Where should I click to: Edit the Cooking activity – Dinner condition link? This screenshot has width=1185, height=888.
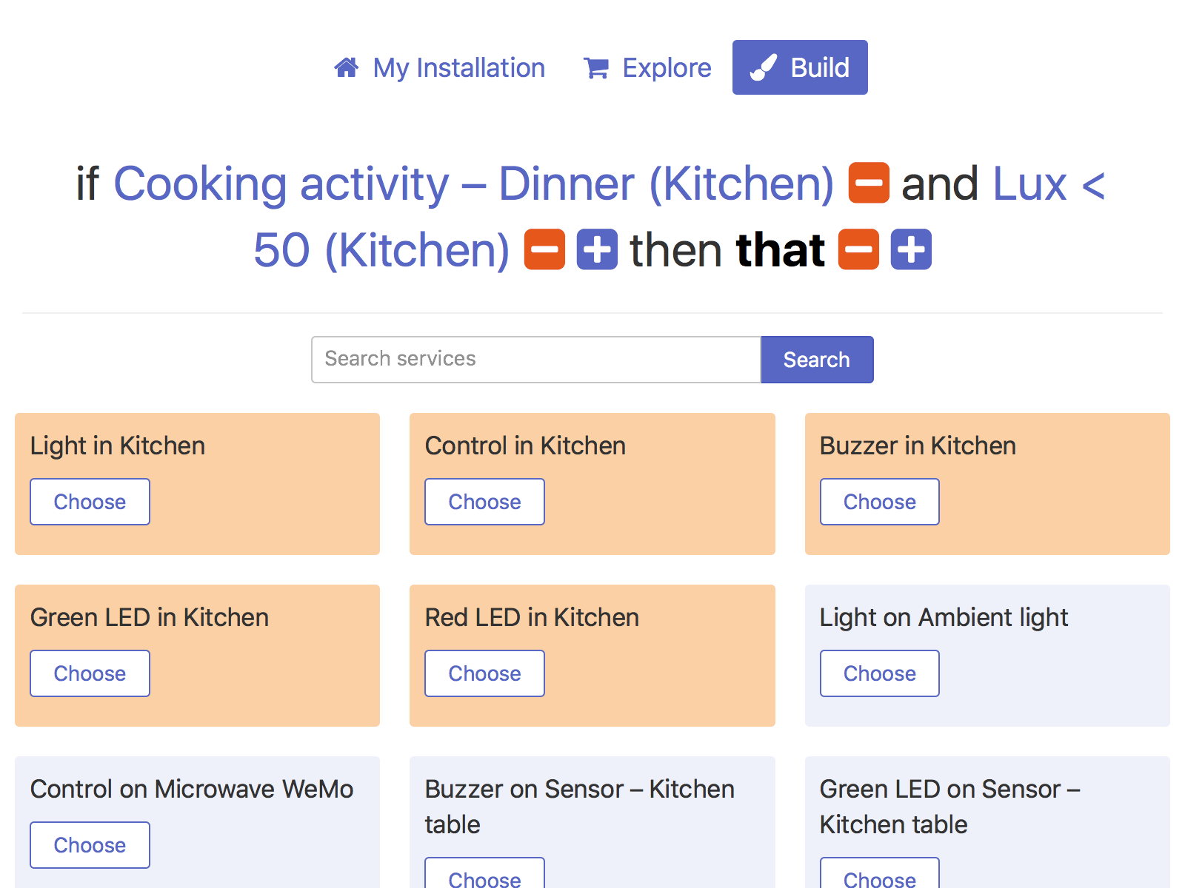click(473, 184)
